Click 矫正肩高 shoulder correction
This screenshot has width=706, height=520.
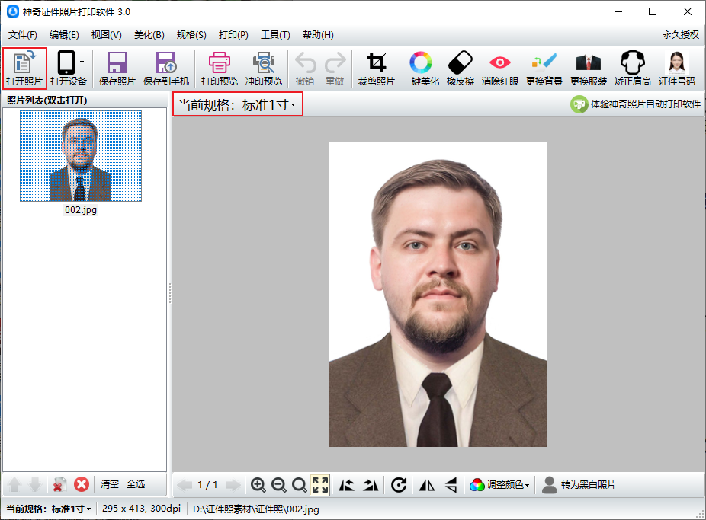[633, 69]
